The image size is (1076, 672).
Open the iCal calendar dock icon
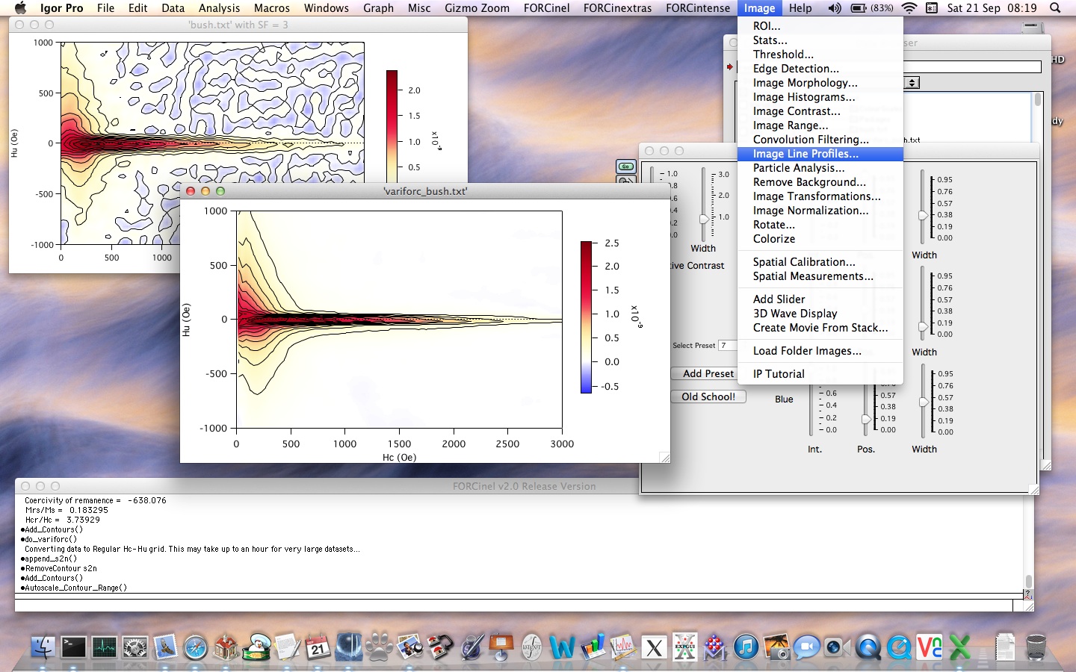click(318, 647)
